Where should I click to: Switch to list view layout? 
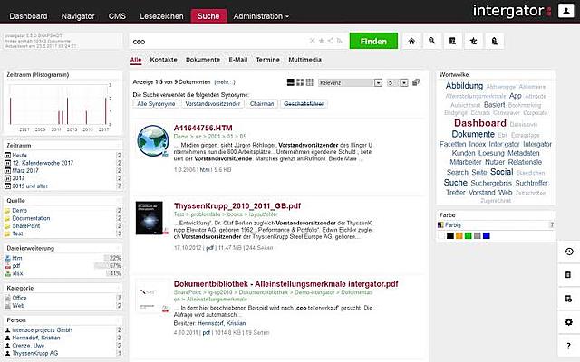pos(291,82)
